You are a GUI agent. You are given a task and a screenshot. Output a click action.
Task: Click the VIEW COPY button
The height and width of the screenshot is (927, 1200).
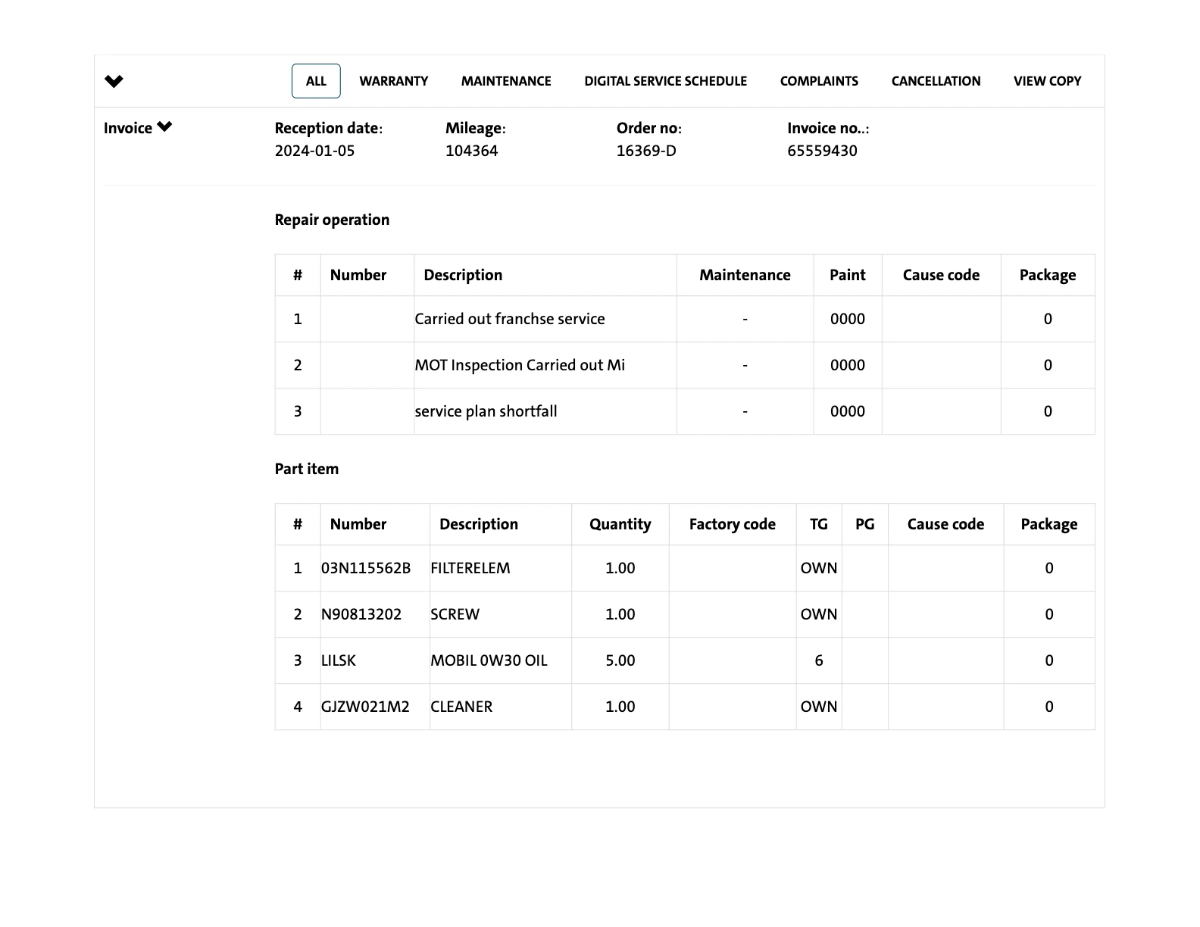click(1047, 81)
